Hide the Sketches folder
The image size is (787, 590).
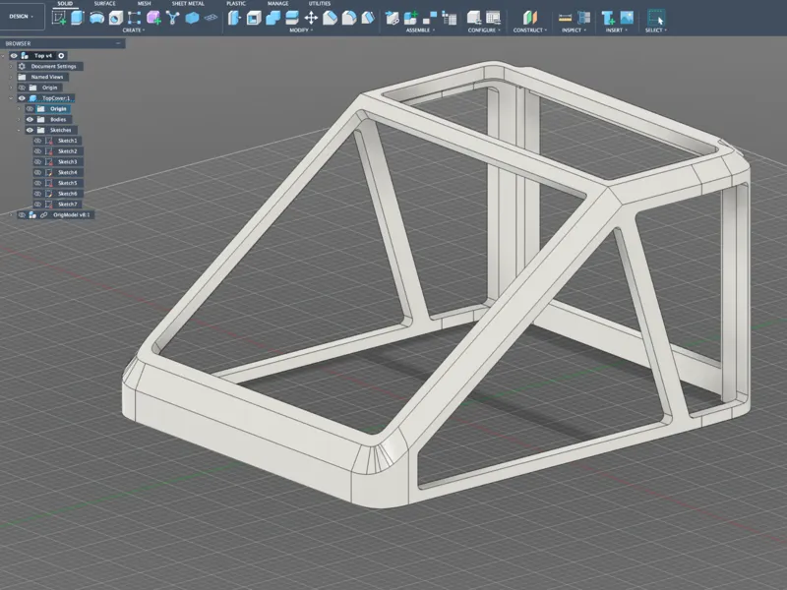click(30, 130)
